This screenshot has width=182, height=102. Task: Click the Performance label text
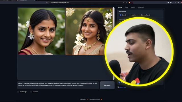coord(122,12)
